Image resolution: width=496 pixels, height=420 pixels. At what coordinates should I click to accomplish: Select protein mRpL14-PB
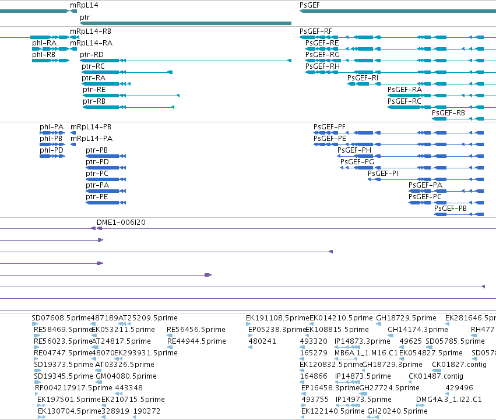click(x=73, y=133)
